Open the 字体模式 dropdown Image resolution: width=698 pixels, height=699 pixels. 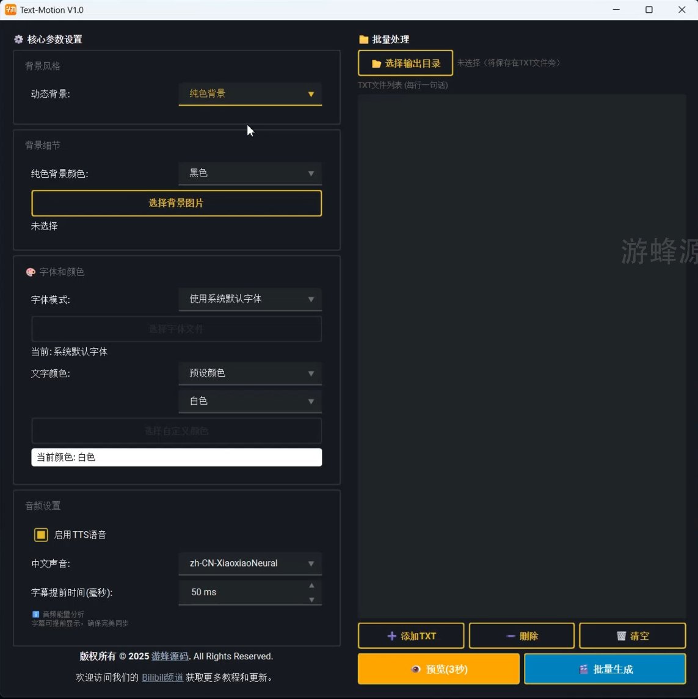coord(250,299)
